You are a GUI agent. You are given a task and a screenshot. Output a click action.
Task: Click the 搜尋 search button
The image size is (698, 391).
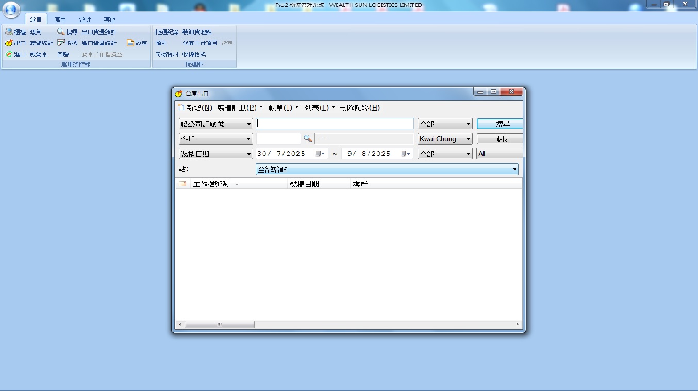(x=500, y=123)
